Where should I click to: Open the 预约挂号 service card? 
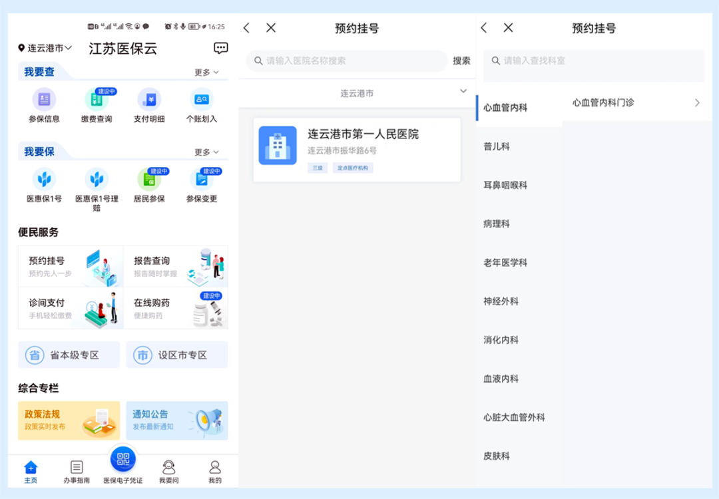pyautogui.click(x=71, y=266)
